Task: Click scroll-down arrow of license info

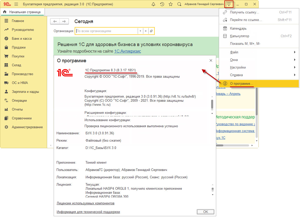Action: 213,195
